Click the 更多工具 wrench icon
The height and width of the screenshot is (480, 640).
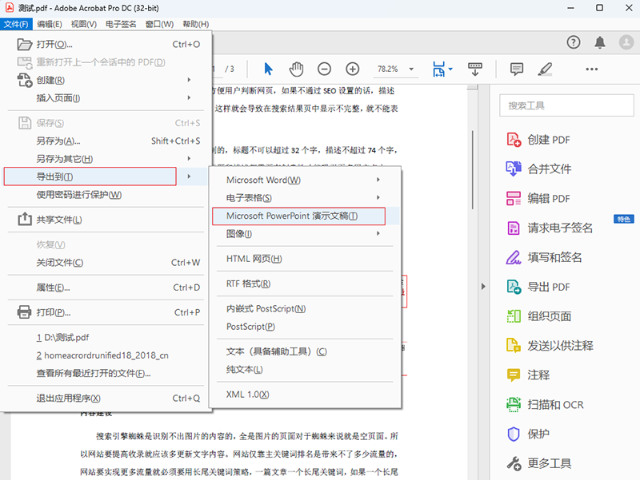coord(514,463)
